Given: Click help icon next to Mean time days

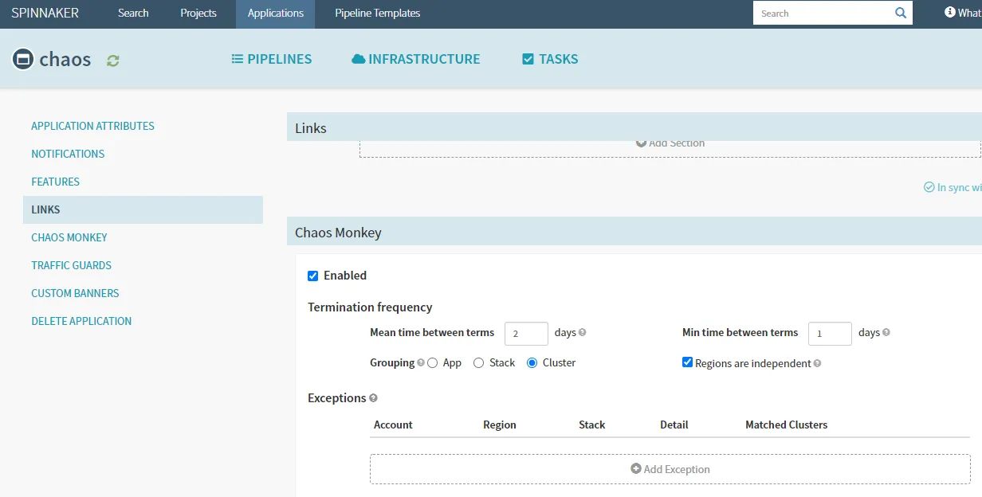Looking at the screenshot, I should click(x=583, y=333).
